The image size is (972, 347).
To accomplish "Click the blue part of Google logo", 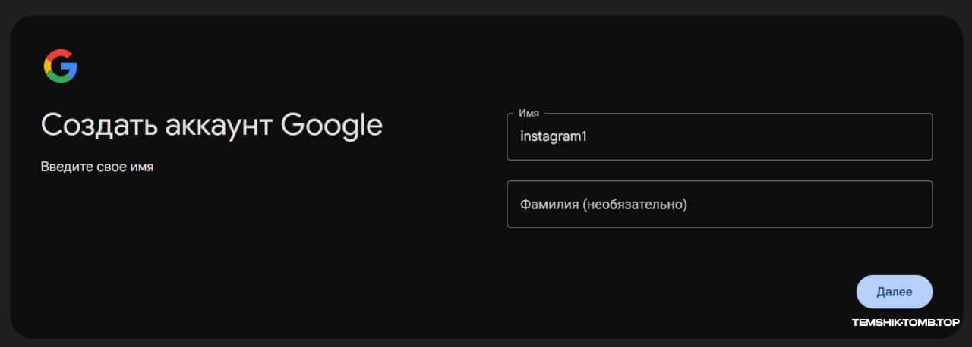I will pyautogui.click(x=71, y=70).
